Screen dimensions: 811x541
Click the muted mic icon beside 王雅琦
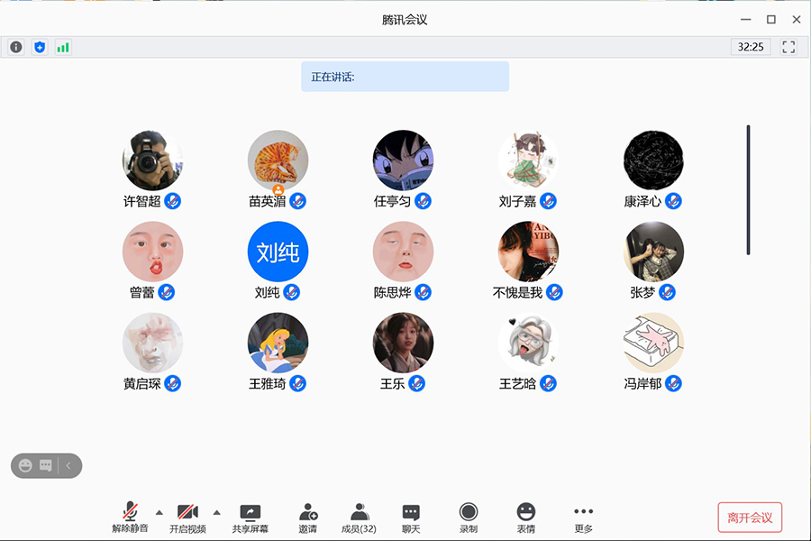(298, 383)
